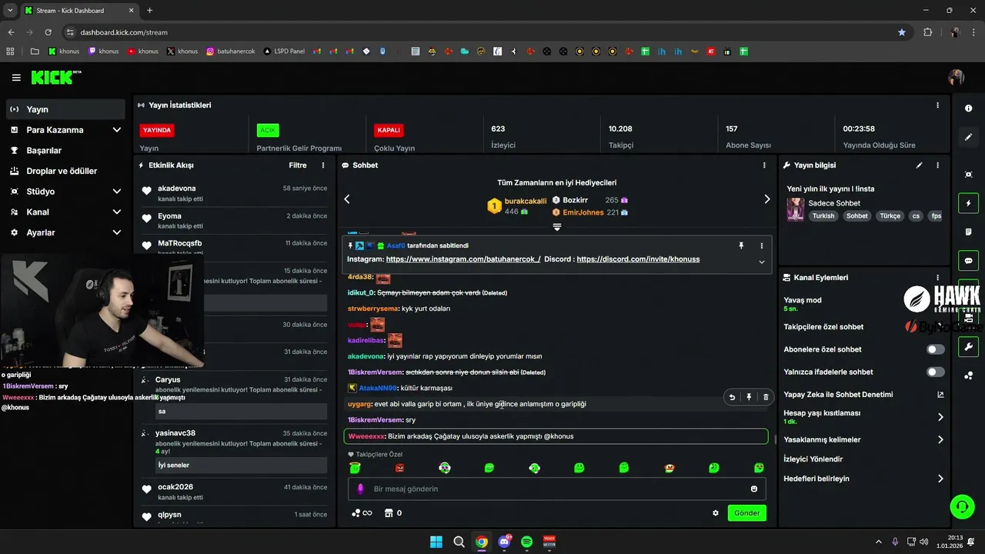985x554 pixels.
Task: Open chat settings gear beside Gönder
Action: [716, 513]
